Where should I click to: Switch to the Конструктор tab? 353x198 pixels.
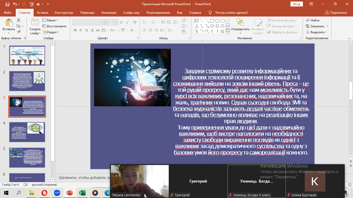[64, 12]
